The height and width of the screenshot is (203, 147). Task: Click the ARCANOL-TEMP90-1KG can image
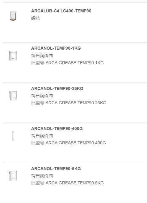coord(13,56)
